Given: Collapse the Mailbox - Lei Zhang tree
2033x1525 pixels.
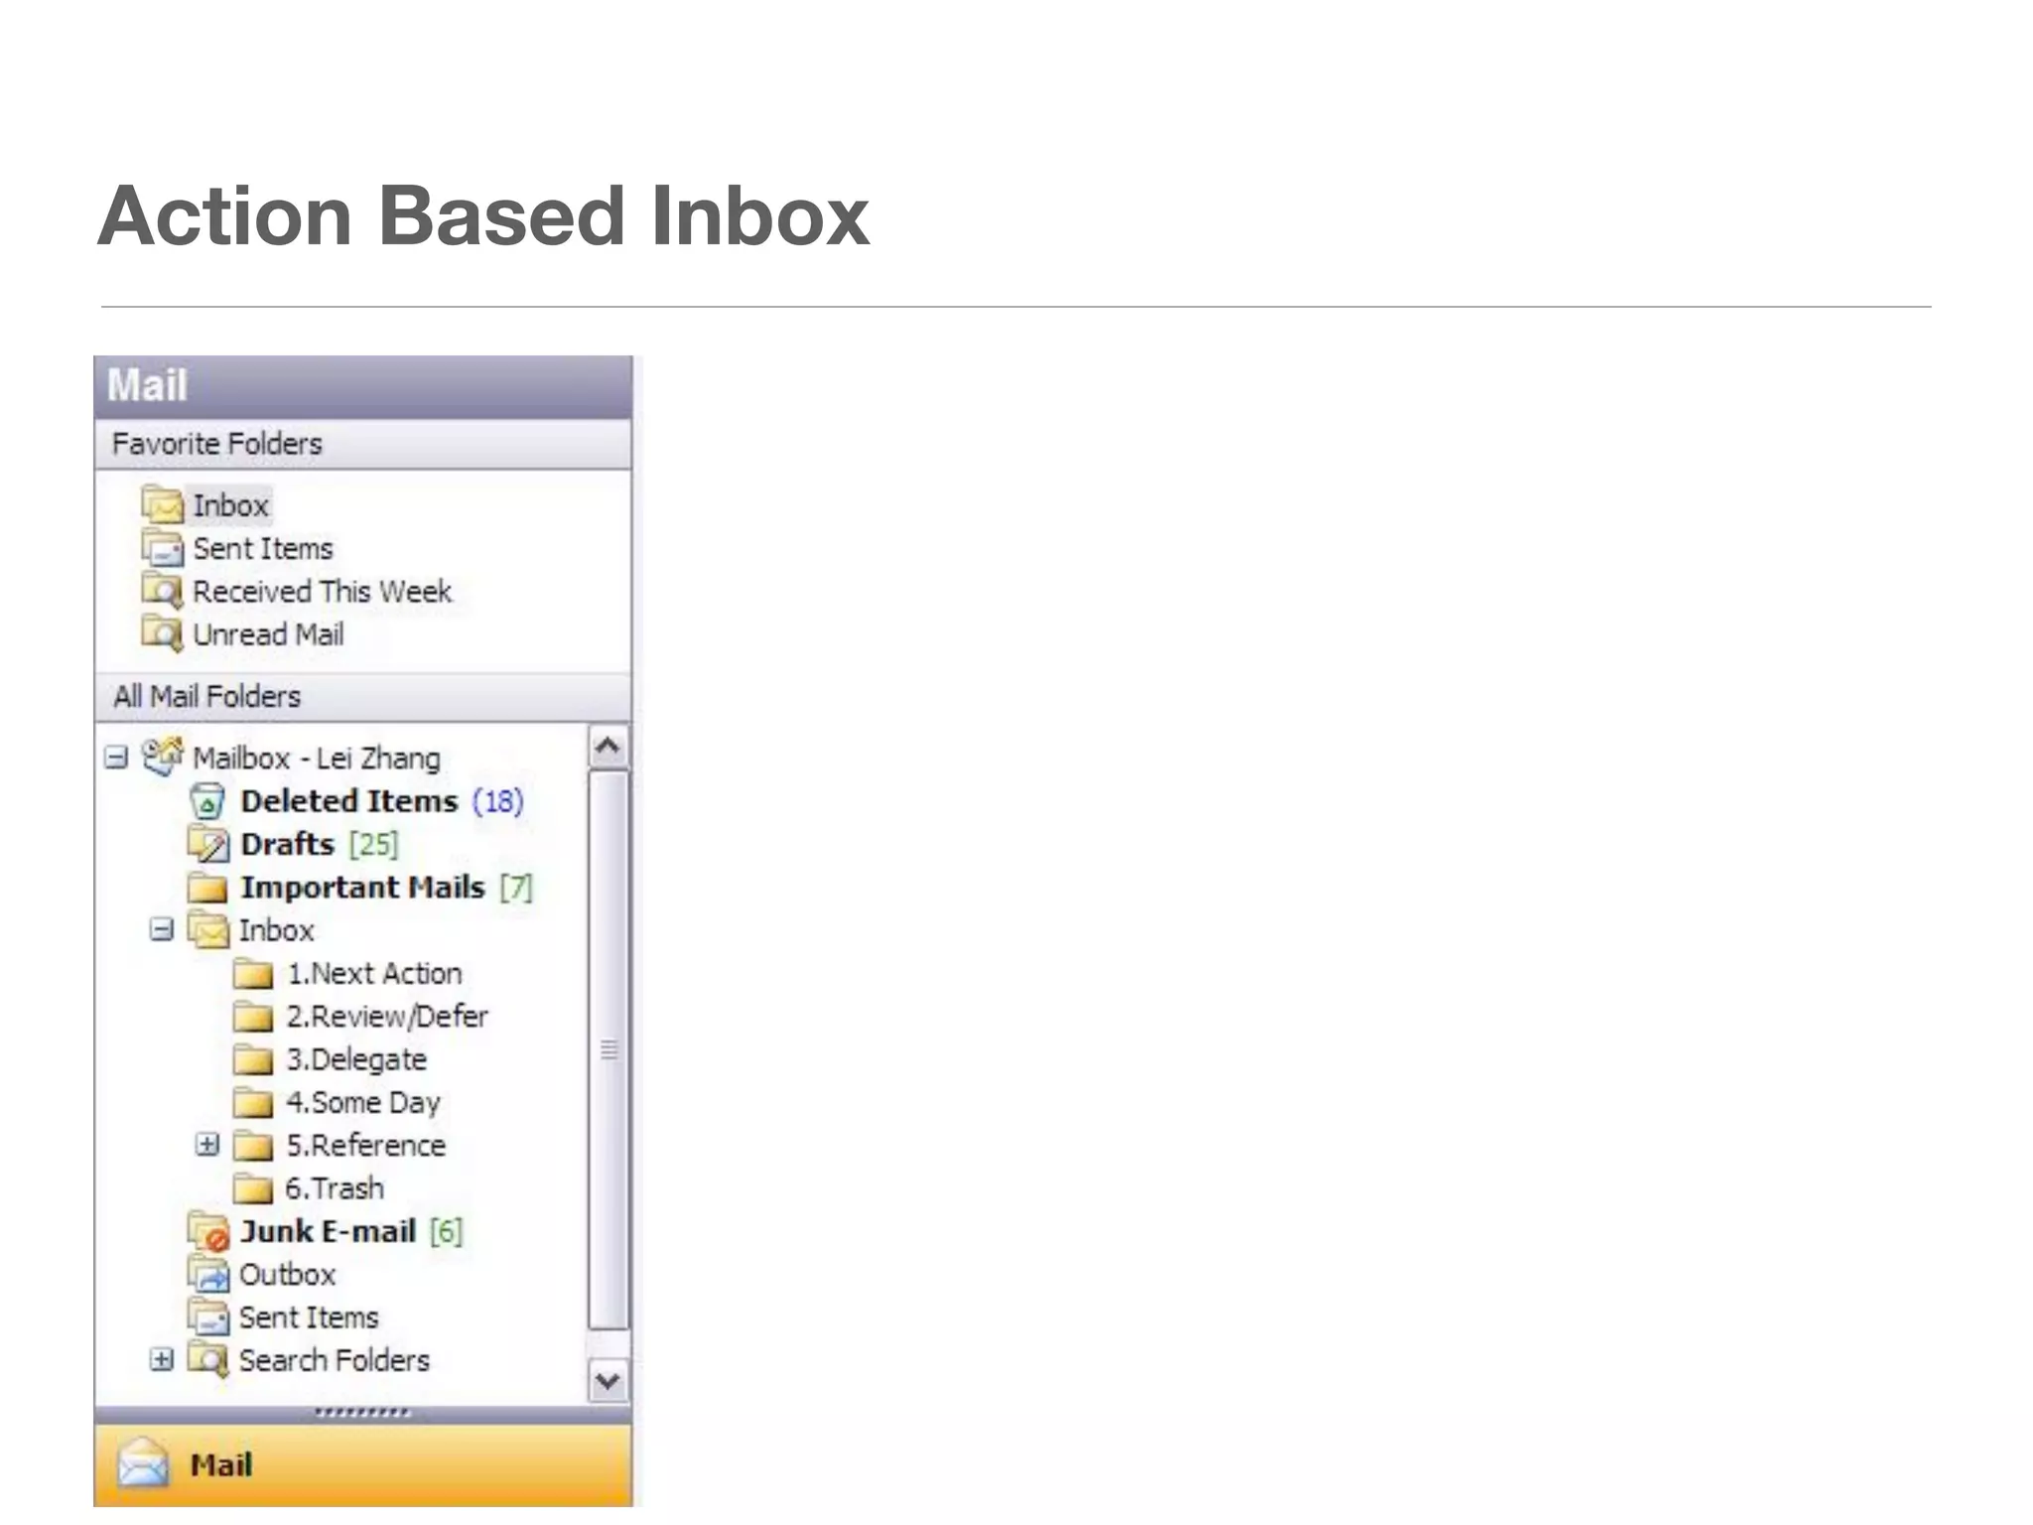Looking at the screenshot, I should pos(116,759).
